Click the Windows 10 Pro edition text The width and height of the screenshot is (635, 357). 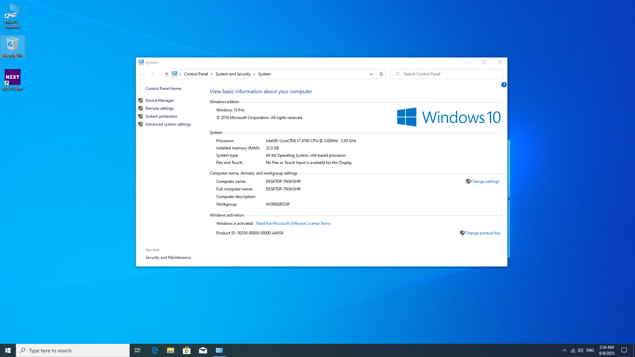pos(230,110)
